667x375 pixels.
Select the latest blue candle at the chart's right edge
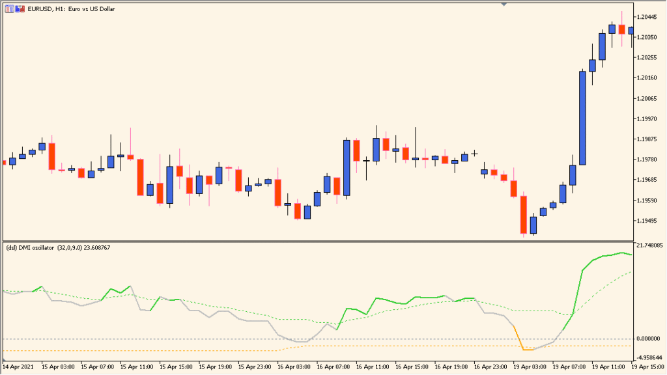[630, 29]
